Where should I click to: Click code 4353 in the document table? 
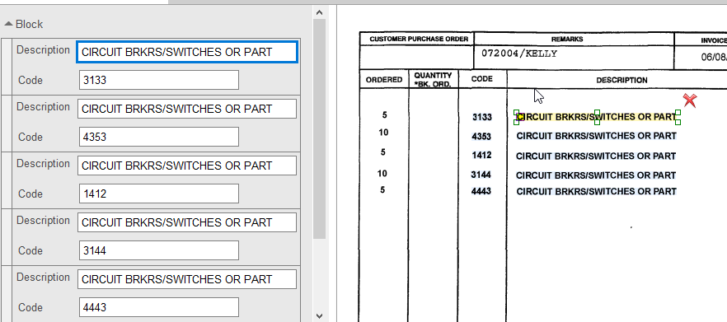click(x=481, y=136)
